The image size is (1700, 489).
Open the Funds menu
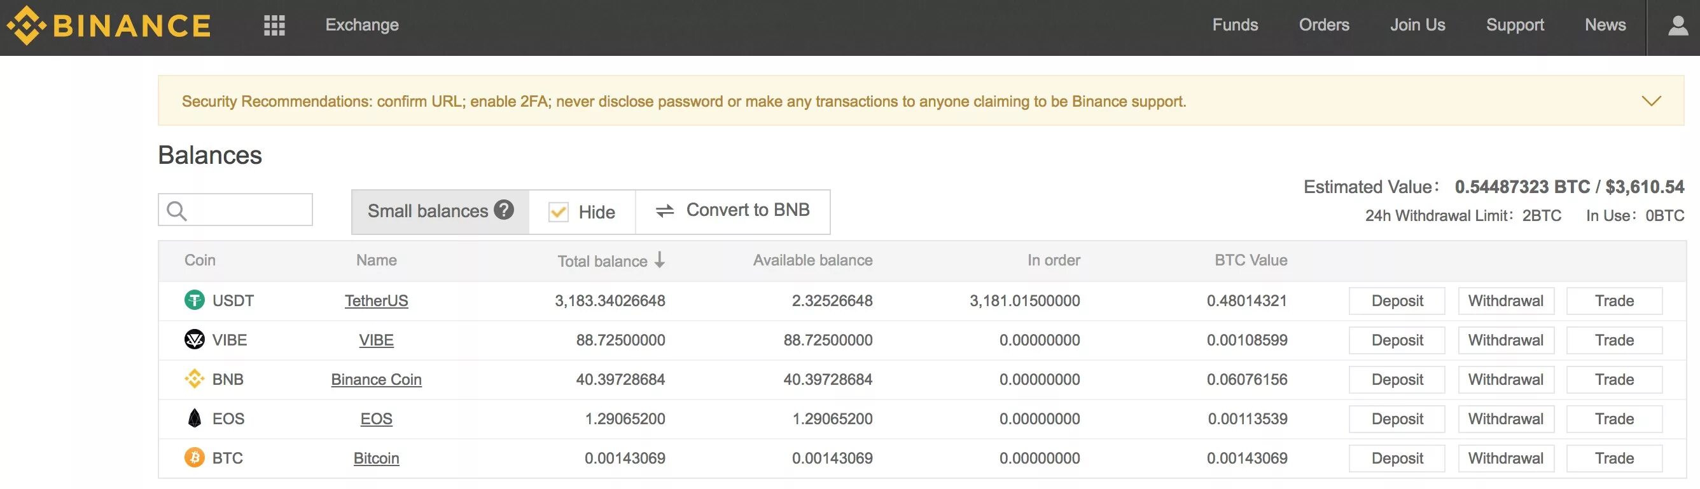pyautogui.click(x=1235, y=25)
